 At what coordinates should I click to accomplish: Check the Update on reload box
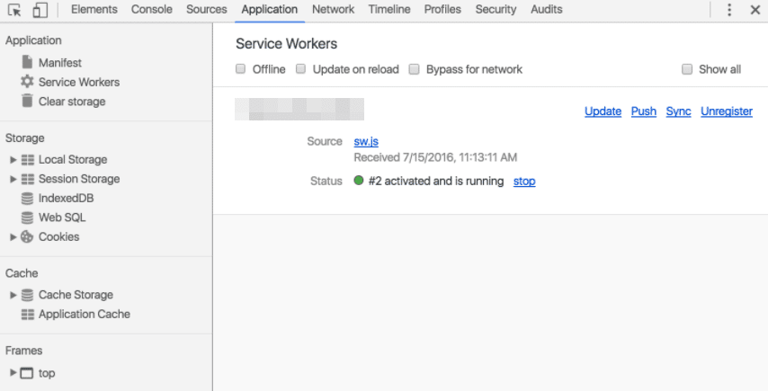click(301, 69)
